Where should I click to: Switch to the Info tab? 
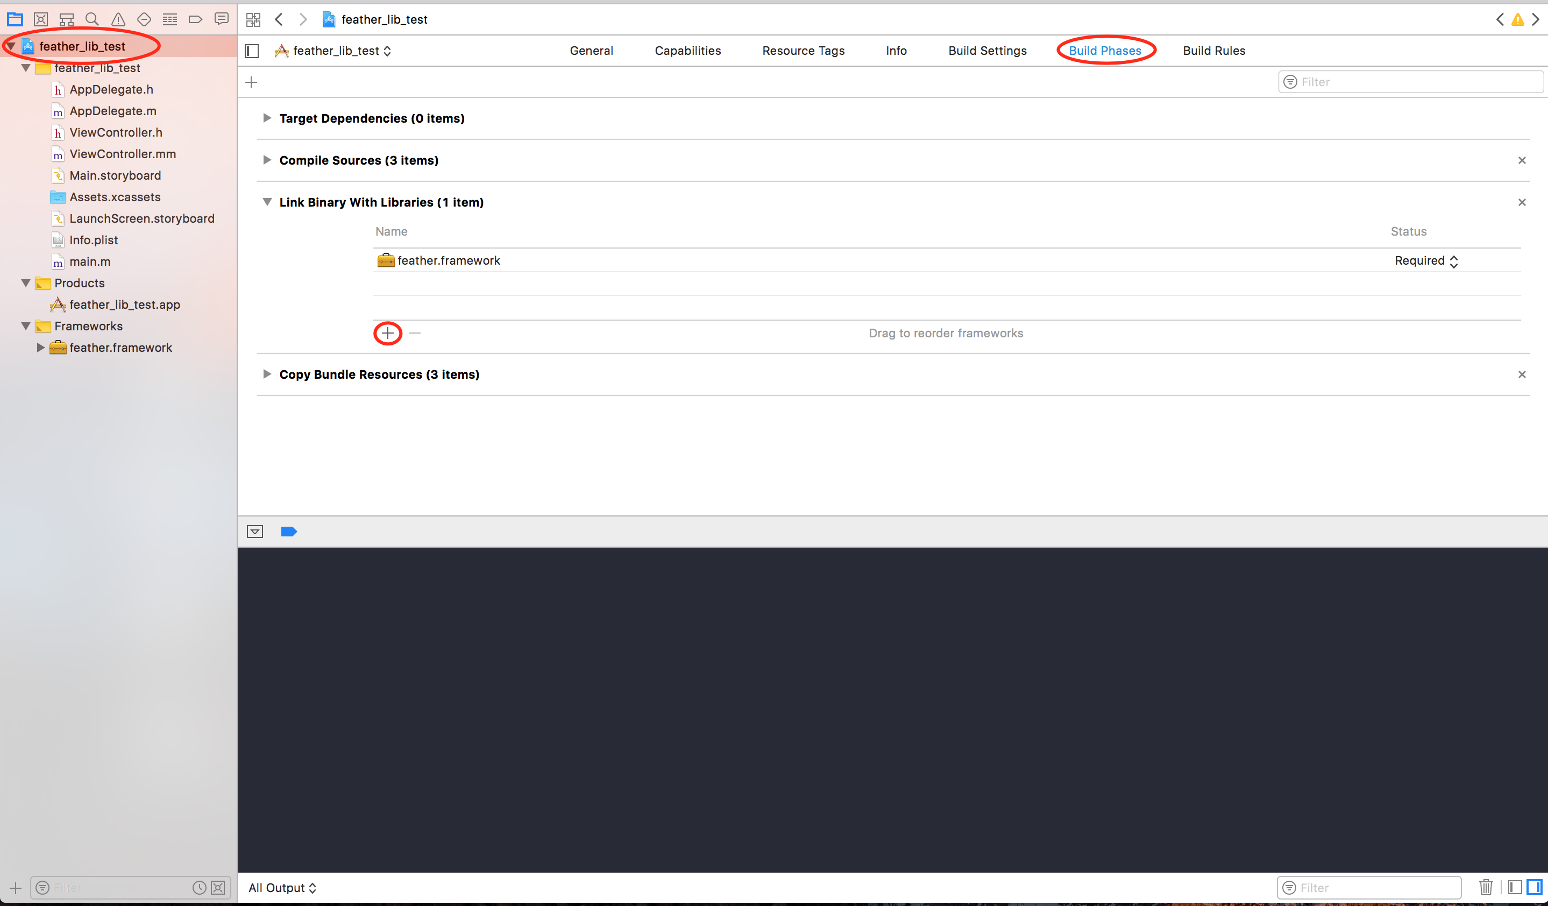tap(896, 51)
